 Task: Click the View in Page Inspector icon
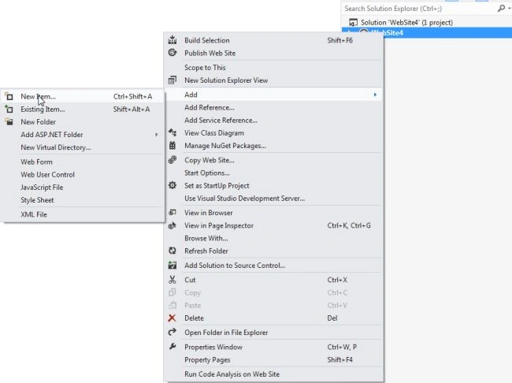[x=173, y=225]
